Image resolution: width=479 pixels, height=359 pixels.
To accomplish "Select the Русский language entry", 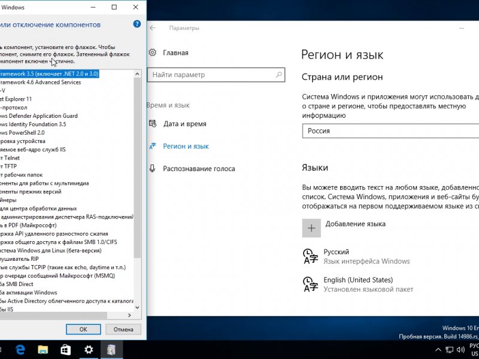I will coord(356,257).
